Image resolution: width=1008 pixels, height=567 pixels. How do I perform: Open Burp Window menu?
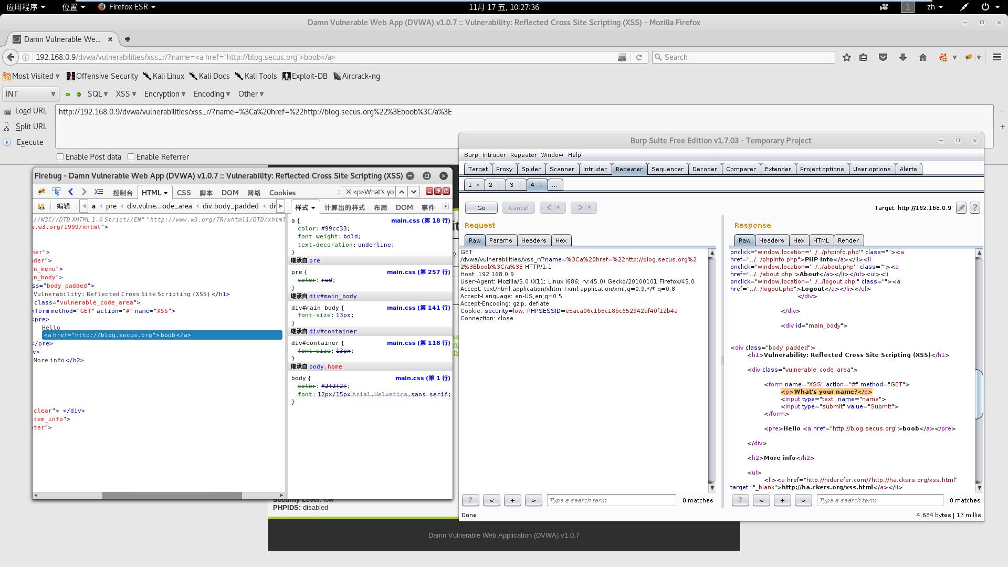[552, 155]
